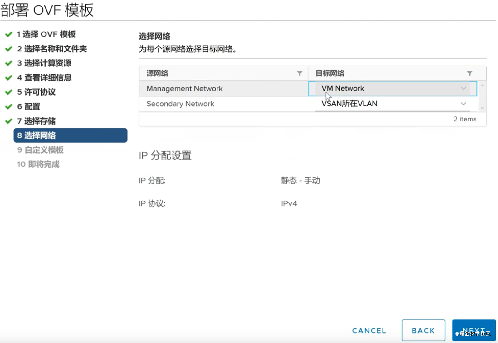The height and width of the screenshot is (343, 498).
Task: Select the Secondary Network source cell
Action: [x=223, y=104]
